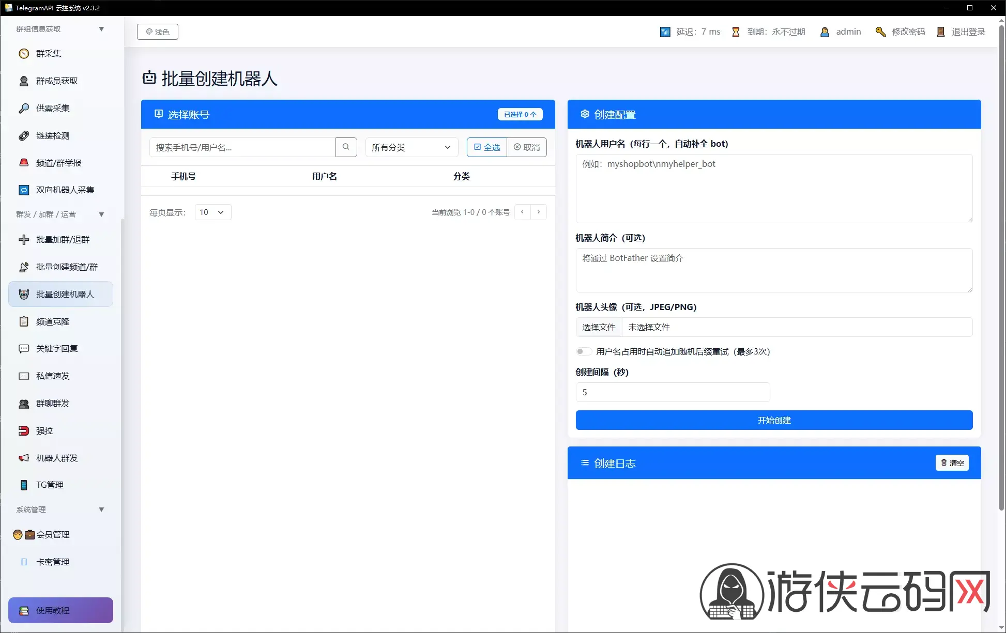
Task: Open TG管理 phone icon
Action: [24, 485]
